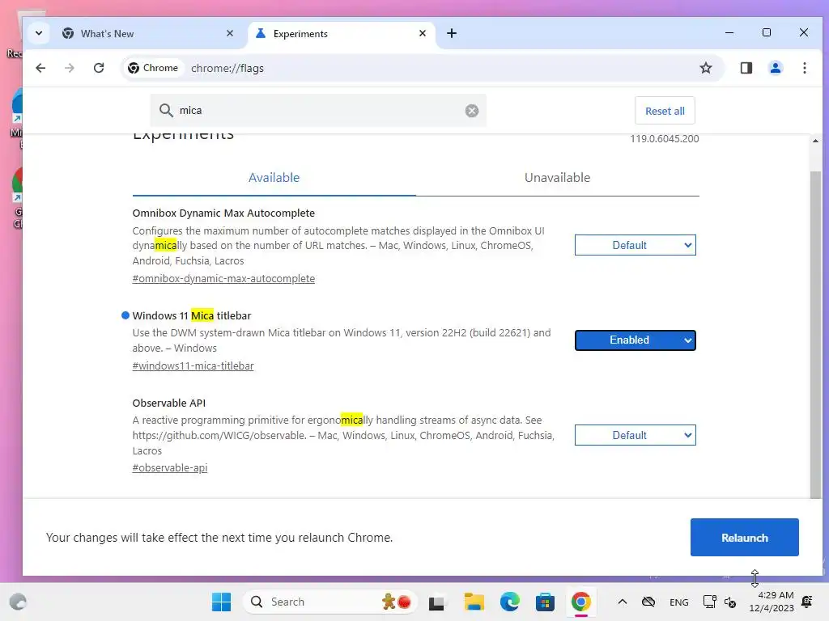Launch Microsoft Edge from taskbar
The image size is (829, 621).
(510, 602)
